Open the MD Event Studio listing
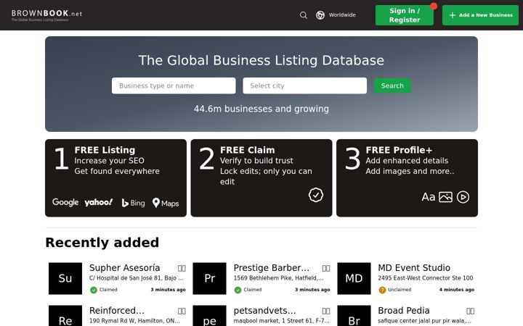The width and height of the screenshot is (523, 326). pos(414,268)
